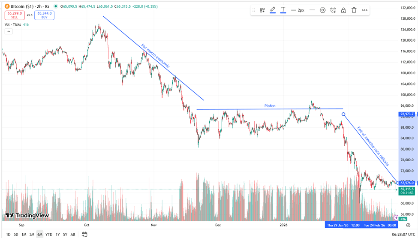Open the go-to-date calendar icon

pos(85,234)
